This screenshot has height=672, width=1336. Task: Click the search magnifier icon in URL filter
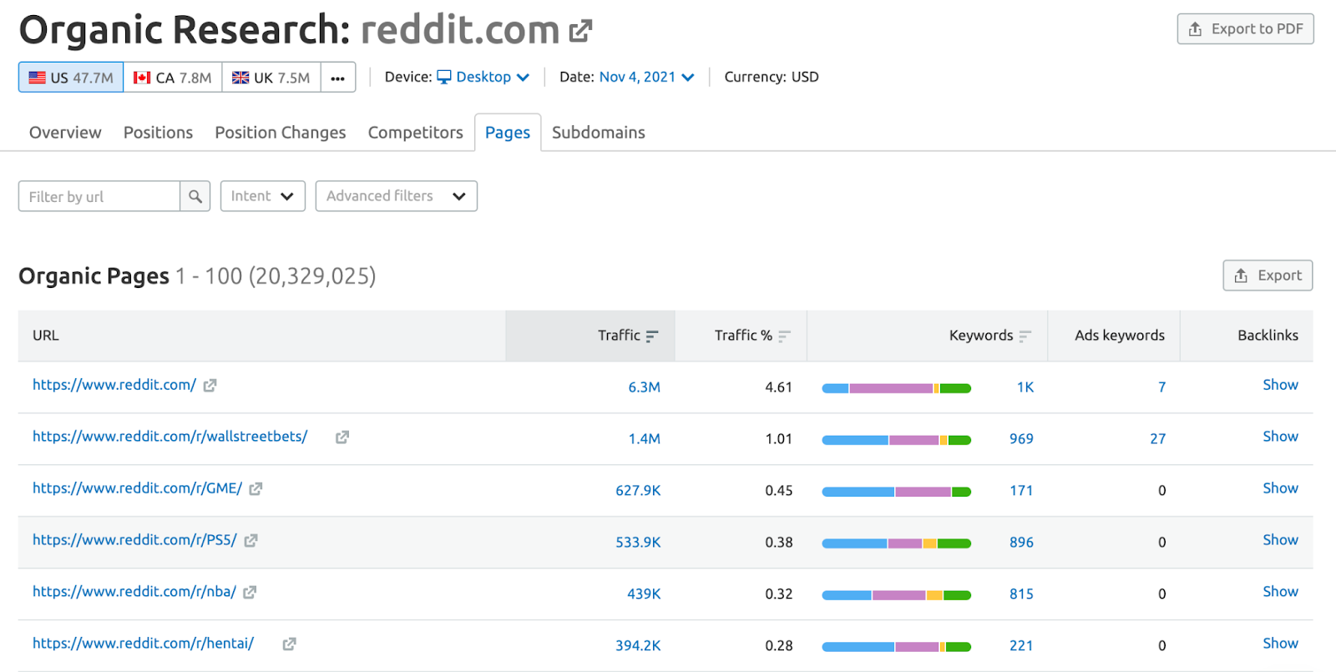tap(195, 196)
